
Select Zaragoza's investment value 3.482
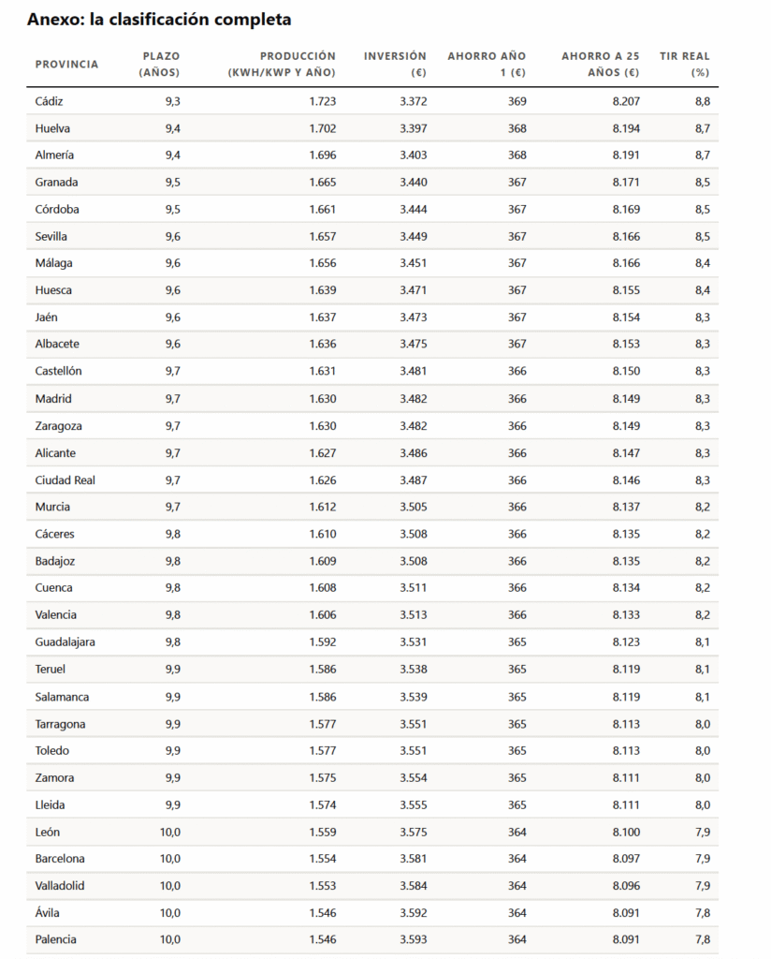tap(414, 426)
